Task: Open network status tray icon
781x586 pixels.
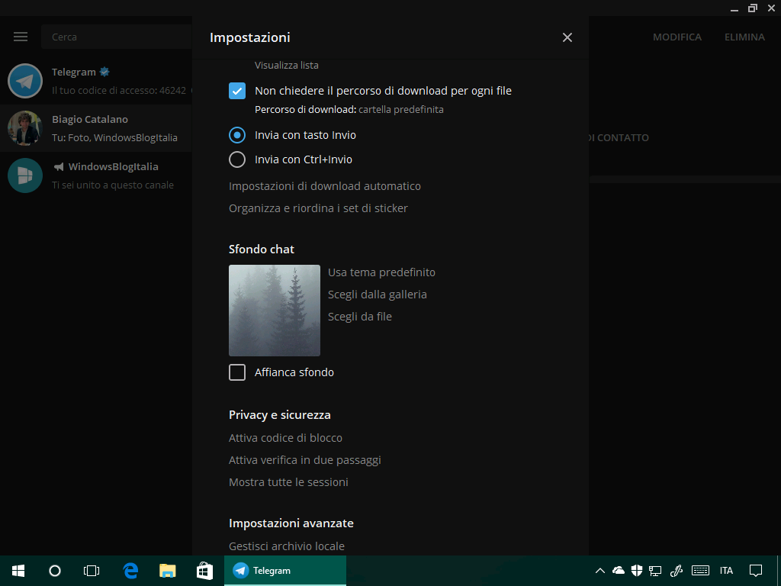Action: [655, 571]
